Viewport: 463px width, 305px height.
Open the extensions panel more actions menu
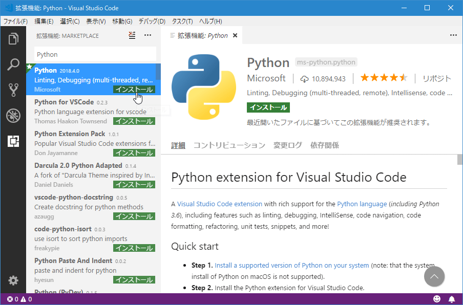pos(148,35)
